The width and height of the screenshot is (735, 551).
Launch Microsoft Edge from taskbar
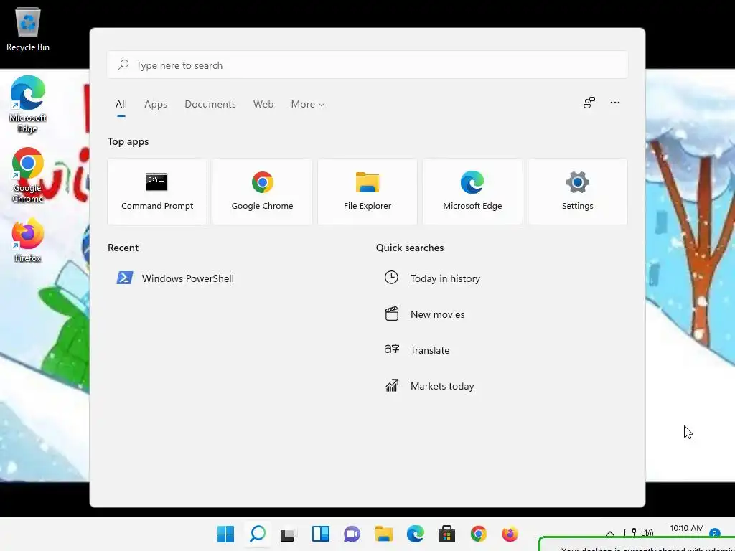tap(416, 534)
